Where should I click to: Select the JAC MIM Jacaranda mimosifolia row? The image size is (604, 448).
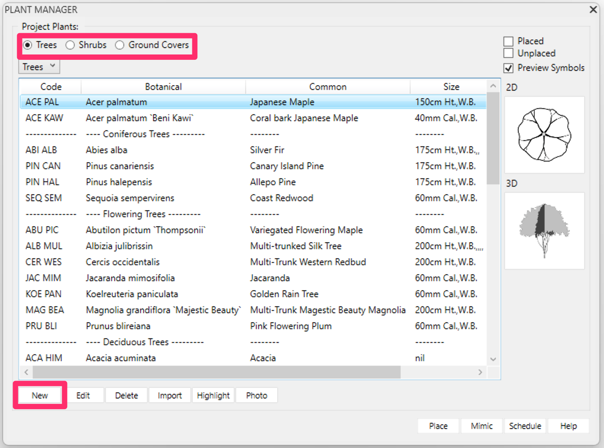[x=253, y=278]
